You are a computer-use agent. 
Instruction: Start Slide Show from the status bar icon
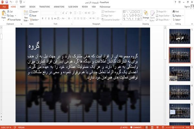click(163, 127)
